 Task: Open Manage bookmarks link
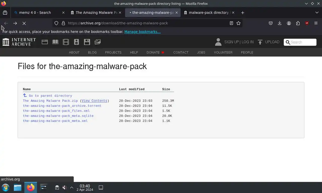(142, 32)
